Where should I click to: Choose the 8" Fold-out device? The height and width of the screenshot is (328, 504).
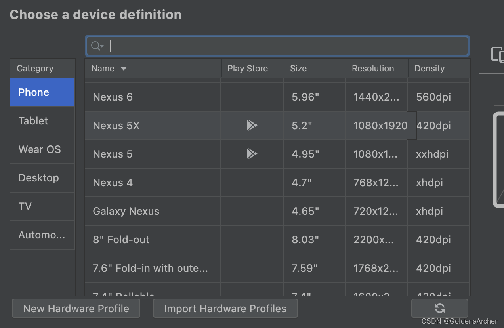[153, 240]
